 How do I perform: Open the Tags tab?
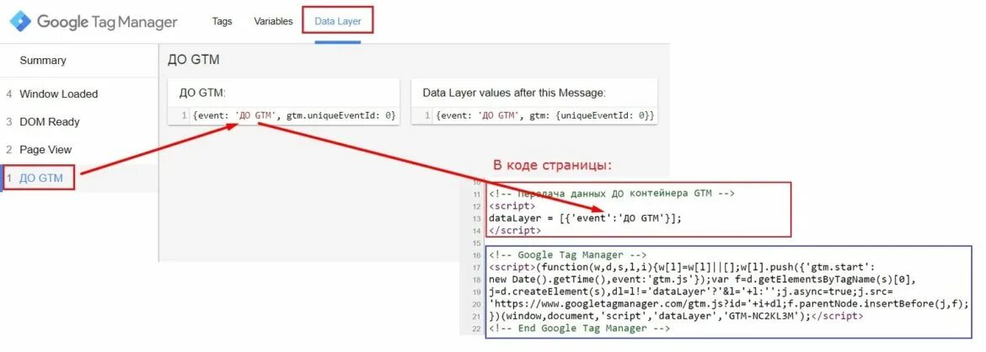(222, 21)
